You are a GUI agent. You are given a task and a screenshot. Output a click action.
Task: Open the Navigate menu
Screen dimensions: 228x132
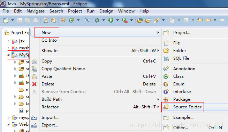click(36, 11)
